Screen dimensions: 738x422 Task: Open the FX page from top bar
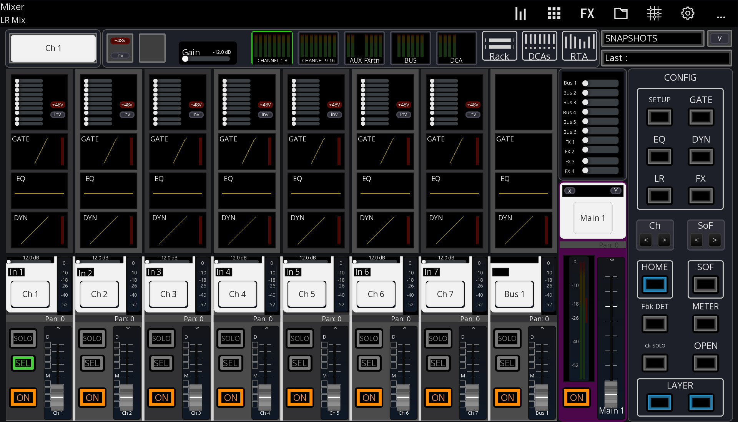click(x=587, y=14)
